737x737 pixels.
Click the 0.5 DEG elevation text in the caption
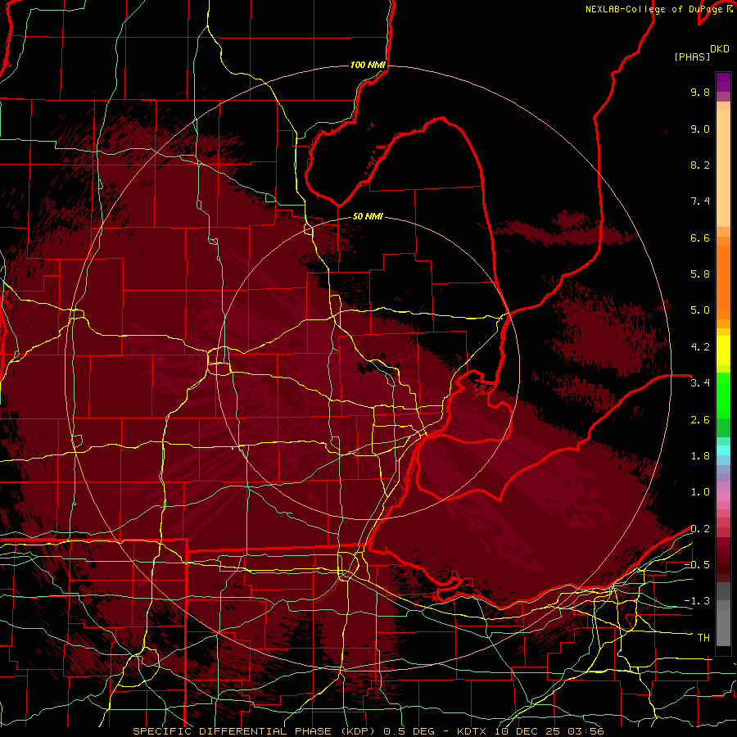click(x=408, y=731)
